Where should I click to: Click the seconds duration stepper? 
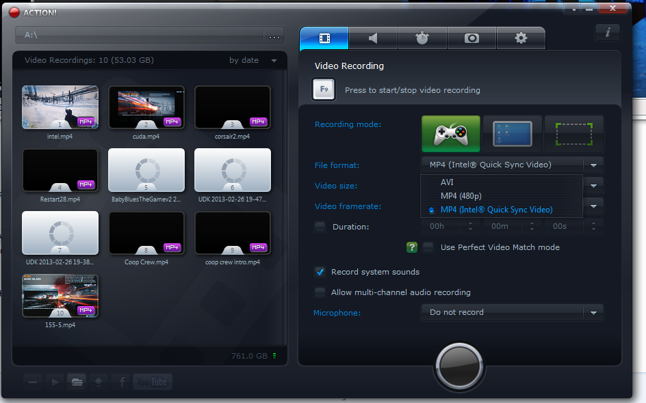click(x=593, y=226)
